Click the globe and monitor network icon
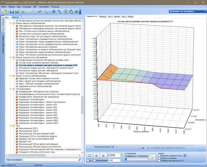The height and width of the screenshot is (167, 207). [x=71, y=12]
